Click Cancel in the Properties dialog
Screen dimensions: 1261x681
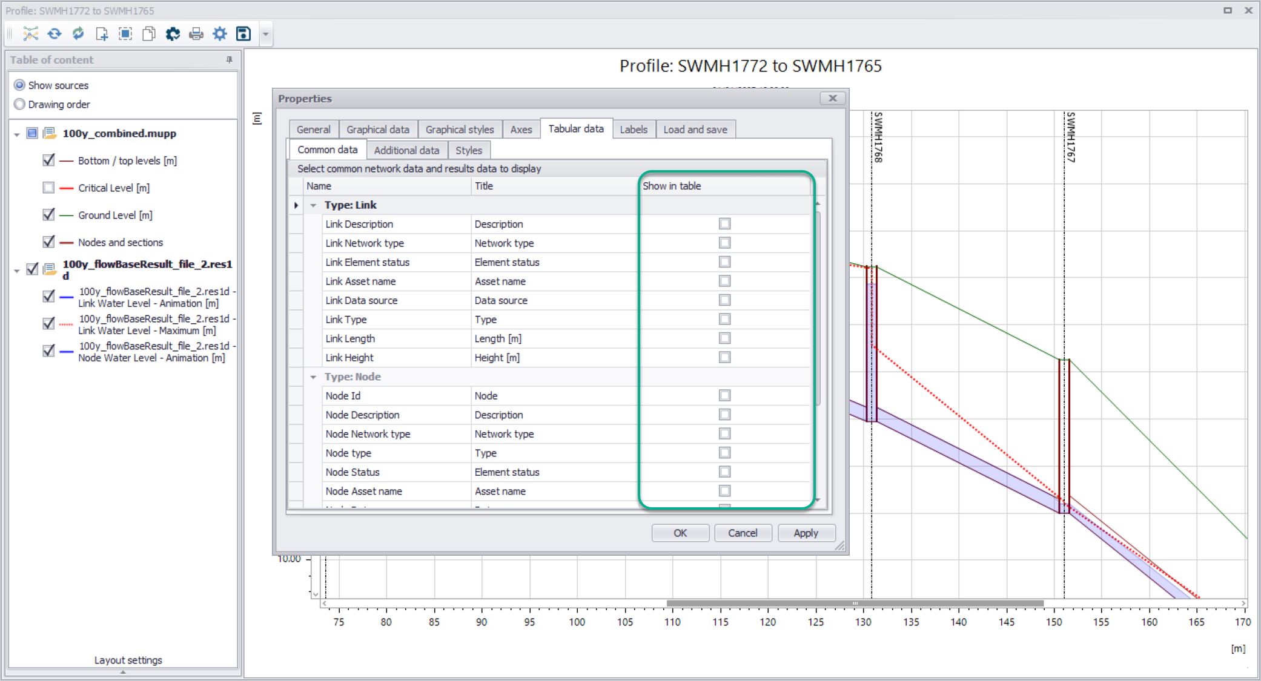(x=743, y=533)
